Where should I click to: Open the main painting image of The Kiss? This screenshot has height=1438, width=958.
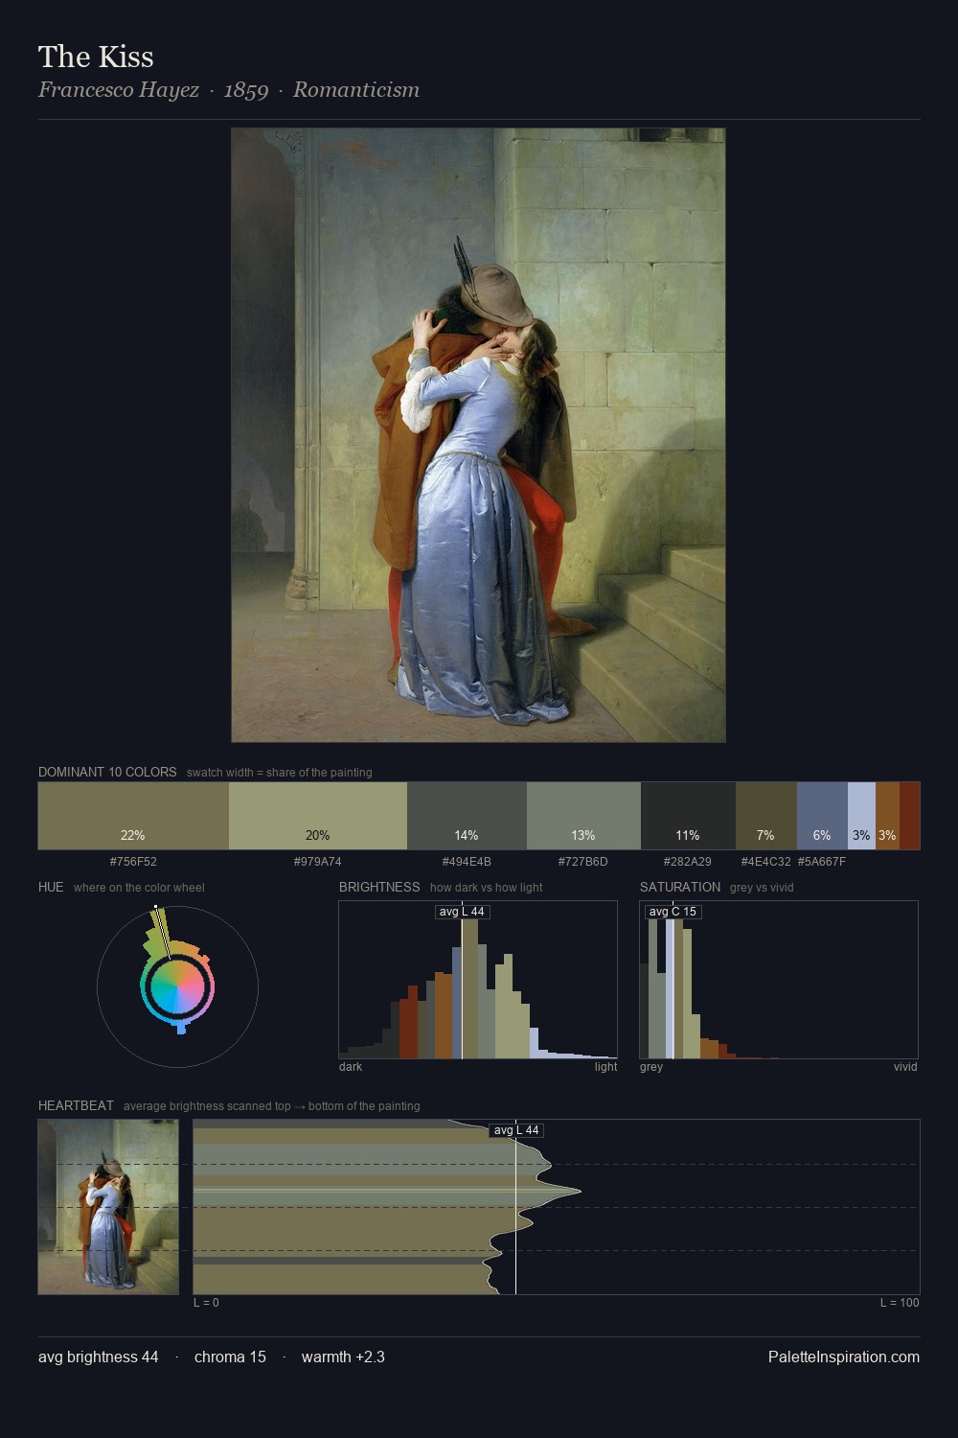pyautogui.click(x=478, y=435)
